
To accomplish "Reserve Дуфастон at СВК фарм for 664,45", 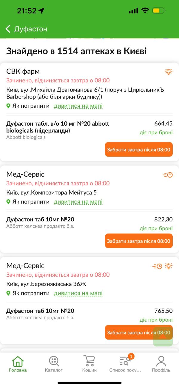I will pos(139,149).
